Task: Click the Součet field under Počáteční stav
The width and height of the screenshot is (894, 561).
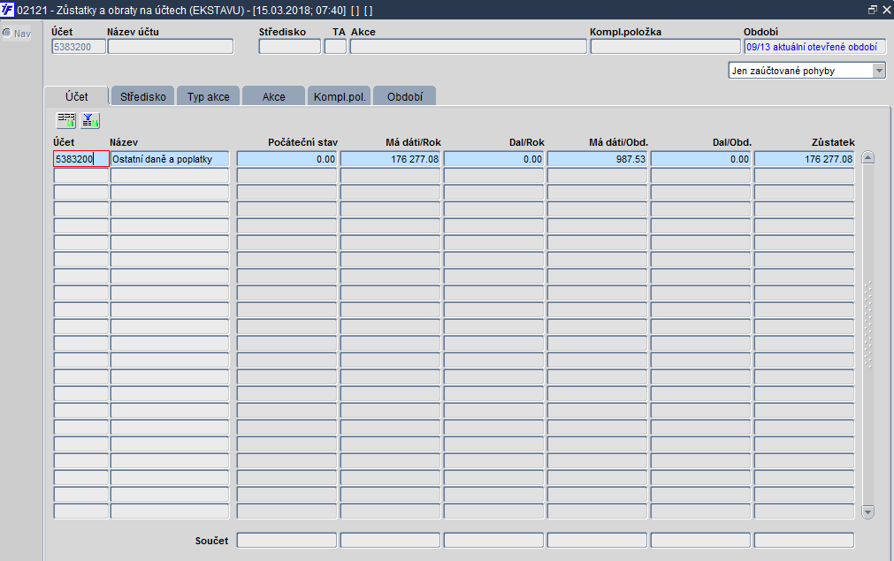Action: (x=287, y=540)
